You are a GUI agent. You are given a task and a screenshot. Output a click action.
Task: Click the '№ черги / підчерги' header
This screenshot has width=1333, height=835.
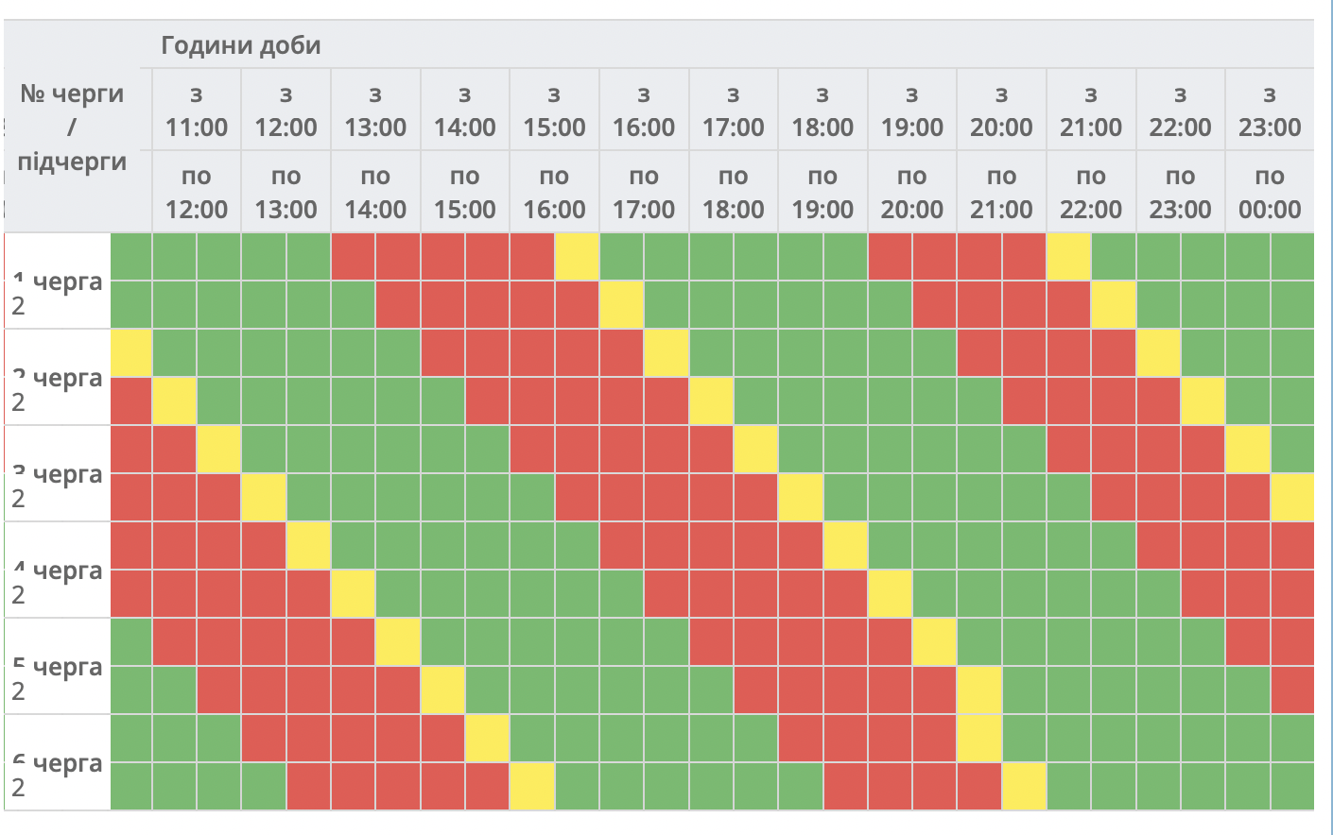coord(72,127)
